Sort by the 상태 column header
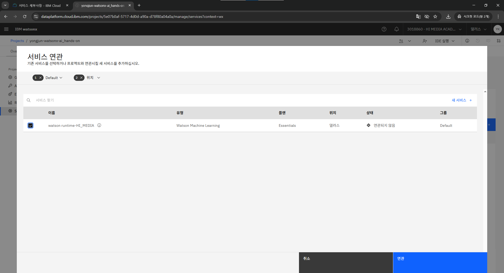This screenshot has width=504, height=273. coord(370,113)
